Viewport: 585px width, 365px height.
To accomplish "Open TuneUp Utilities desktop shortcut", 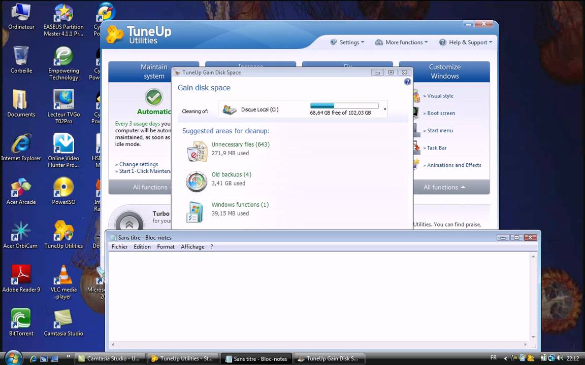I will (63, 235).
